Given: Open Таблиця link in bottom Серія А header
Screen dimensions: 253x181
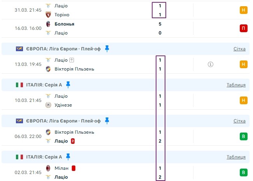Looking at the screenshot, I should coord(236,157).
